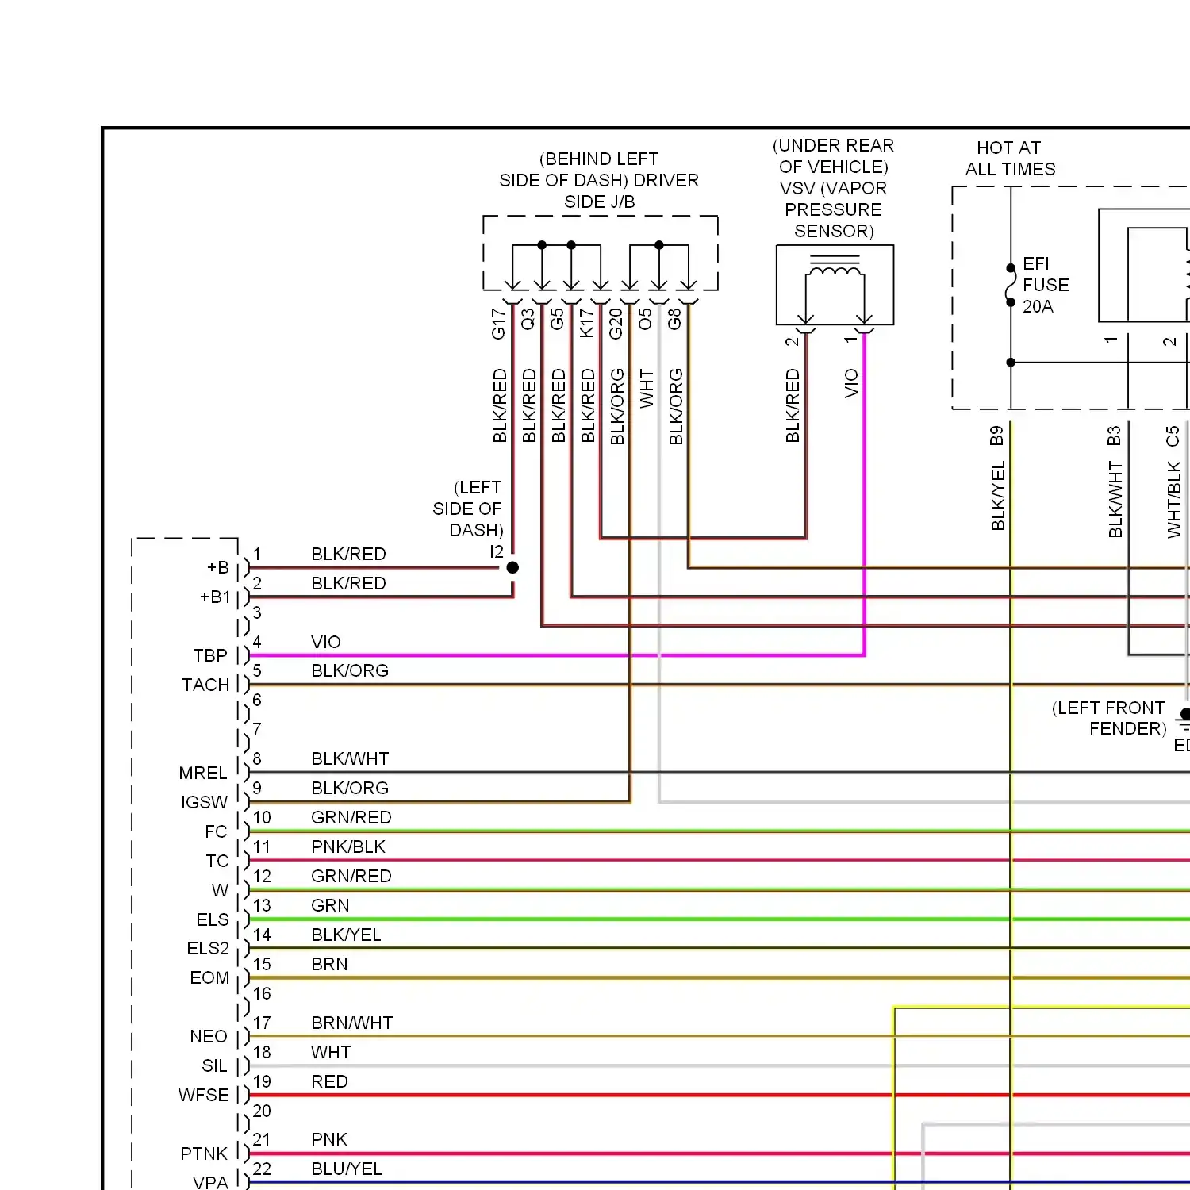
Task: Click the RED wire label at pin 19
Action: click(x=329, y=1081)
